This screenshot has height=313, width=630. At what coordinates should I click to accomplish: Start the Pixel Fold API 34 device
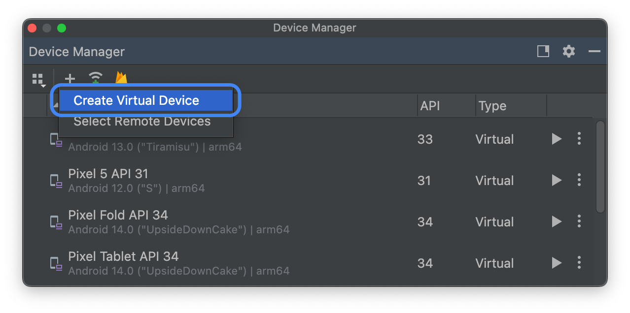pos(556,221)
